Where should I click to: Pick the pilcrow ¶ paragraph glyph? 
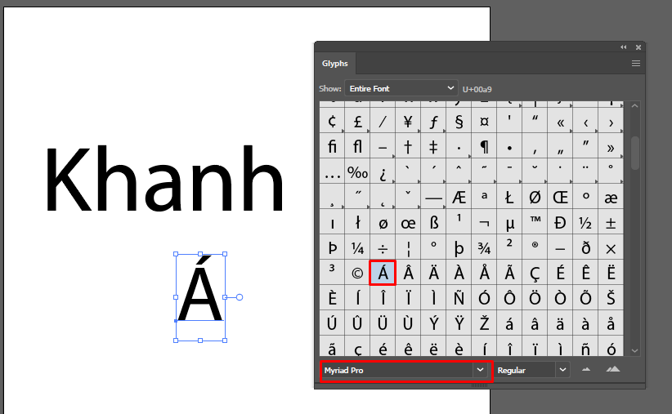click(x=484, y=147)
